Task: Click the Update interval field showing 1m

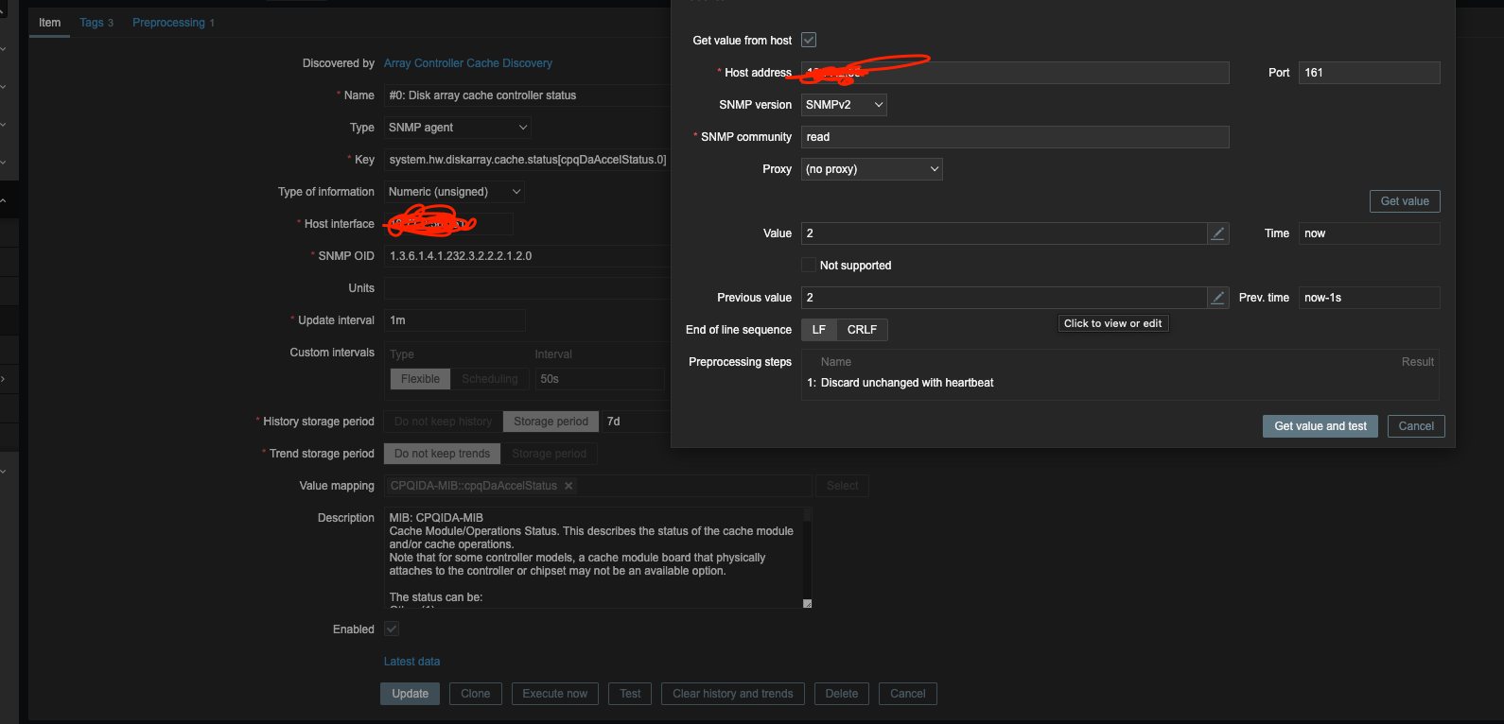Action: (455, 320)
